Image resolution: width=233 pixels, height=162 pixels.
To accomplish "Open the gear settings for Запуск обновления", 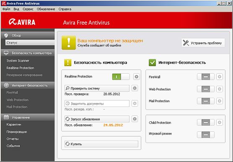I will (x=135, y=119).
